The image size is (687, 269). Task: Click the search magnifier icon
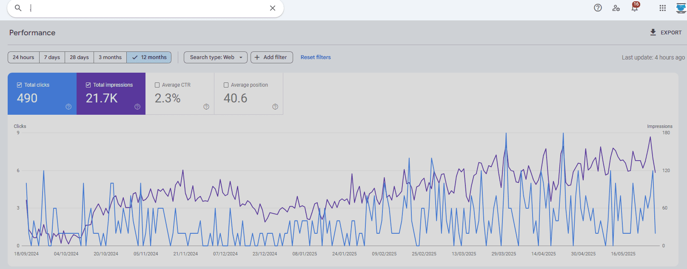18,8
